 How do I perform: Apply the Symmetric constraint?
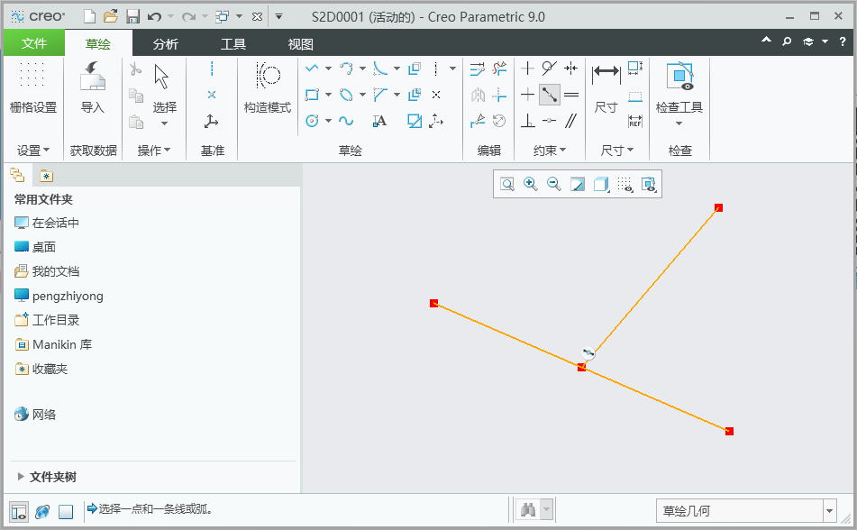(571, 69)
